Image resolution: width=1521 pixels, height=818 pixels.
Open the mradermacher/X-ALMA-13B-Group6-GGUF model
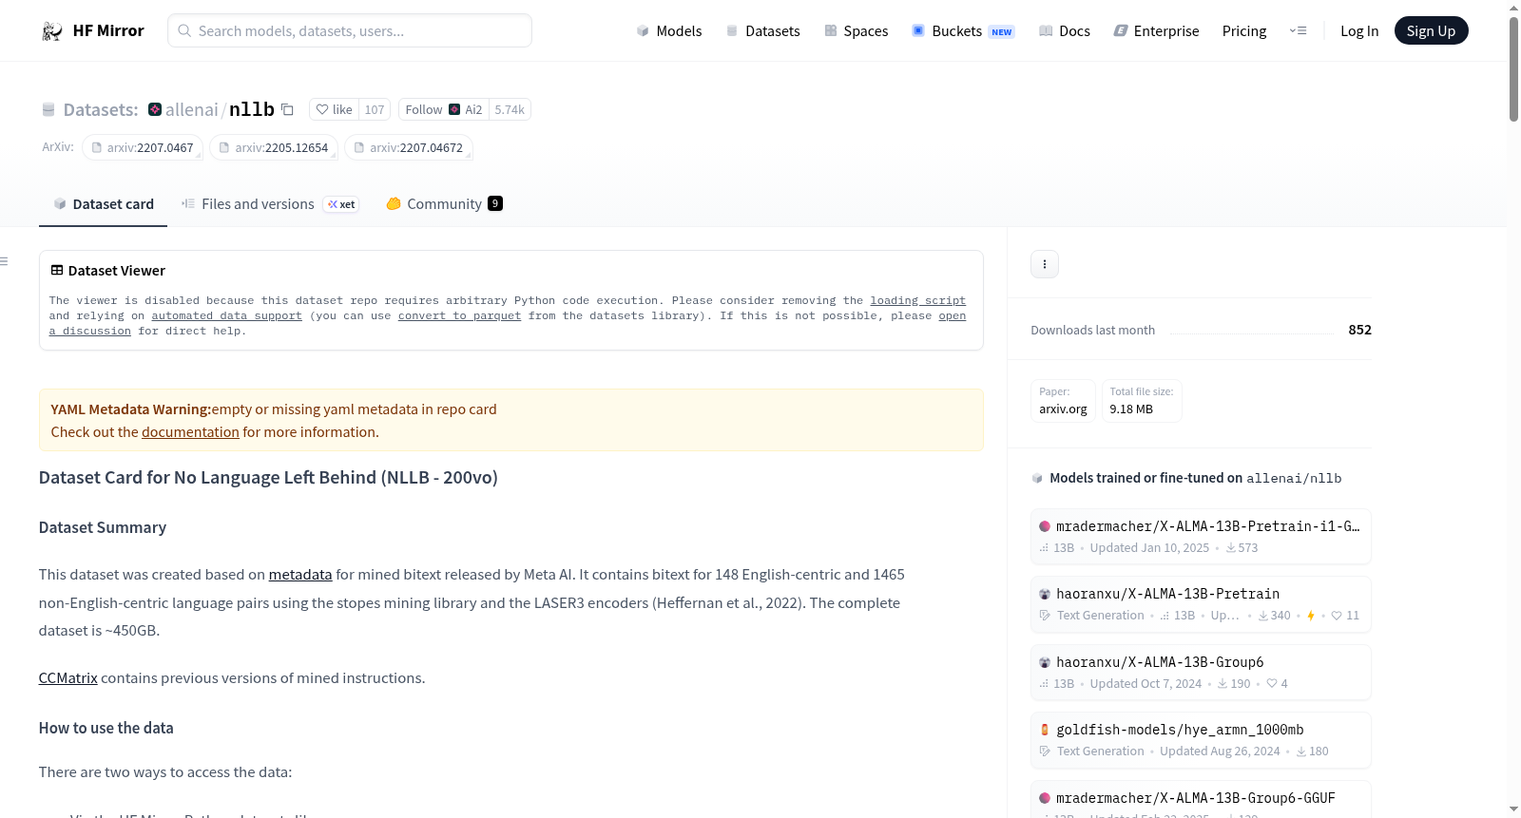pos(1201,799)
